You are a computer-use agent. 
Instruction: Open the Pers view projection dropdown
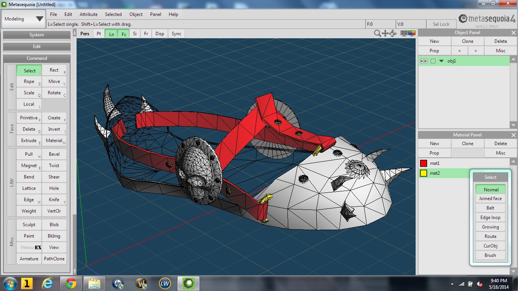coord(85,34)
